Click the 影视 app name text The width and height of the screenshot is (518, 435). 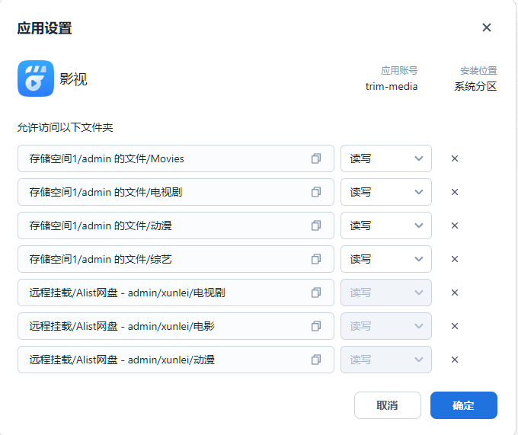click(73, 79)
